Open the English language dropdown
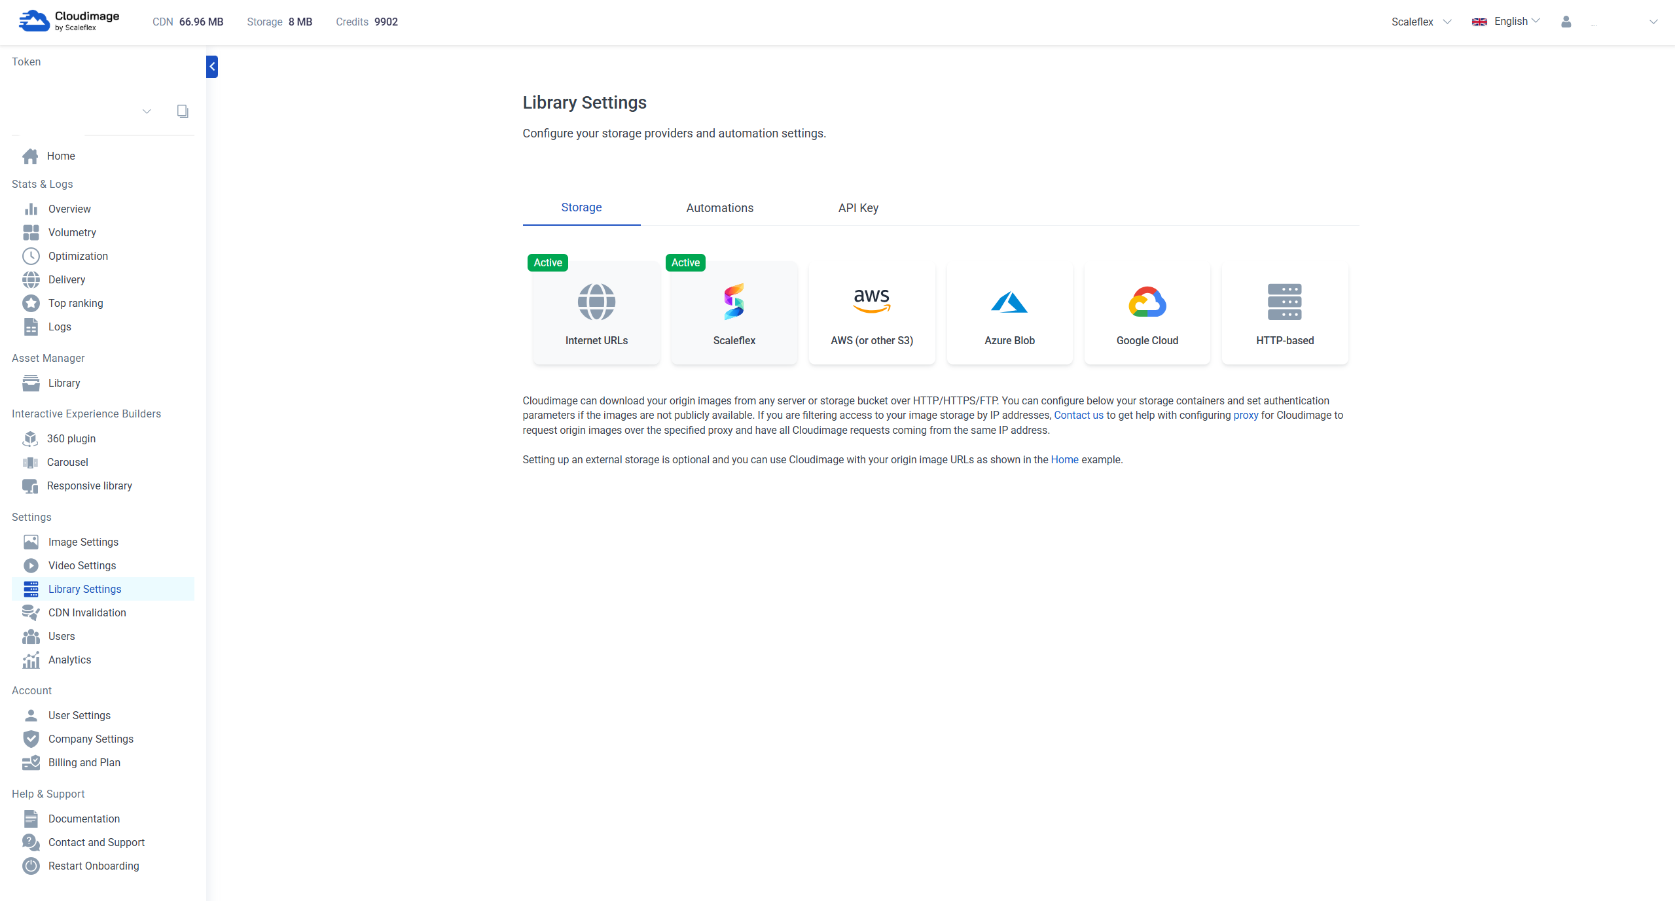Screen dimensions: 1675x901 point(1505,22)
